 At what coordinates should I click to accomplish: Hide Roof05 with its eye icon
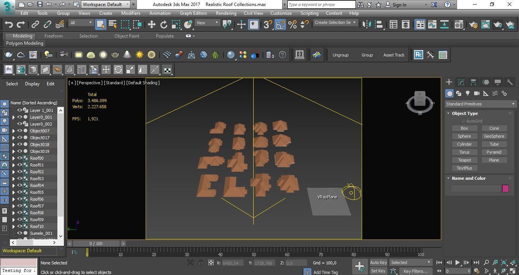point(20,192)
